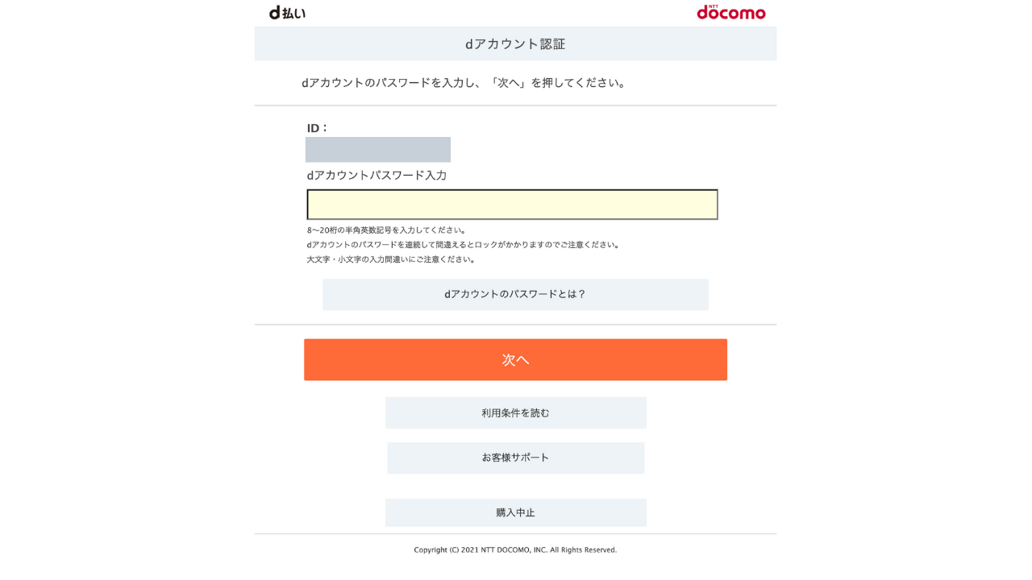
Task: Click the divider line below the instruction text
Action: [515, 106]
